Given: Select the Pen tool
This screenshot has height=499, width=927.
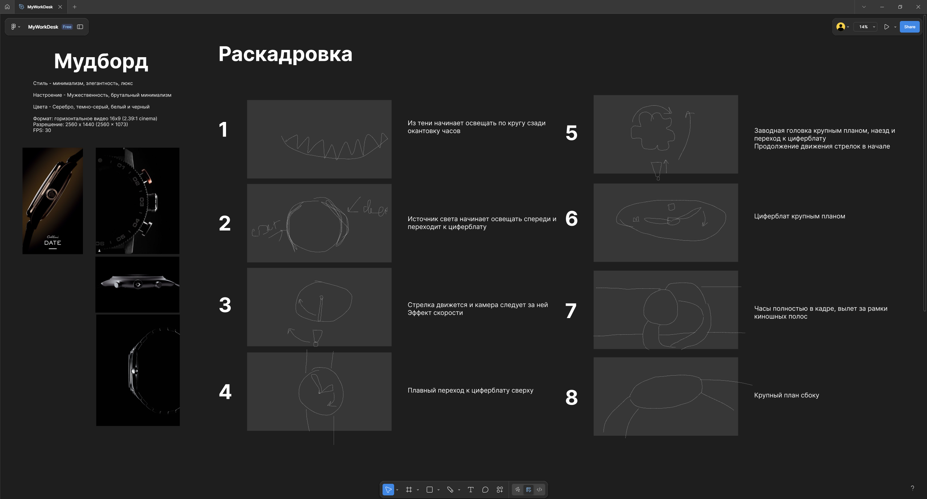Looking at the screenshot, I should click(x=450, y=490).
